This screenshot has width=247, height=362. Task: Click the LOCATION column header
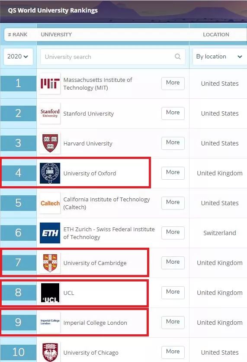(x=216, y=35)
